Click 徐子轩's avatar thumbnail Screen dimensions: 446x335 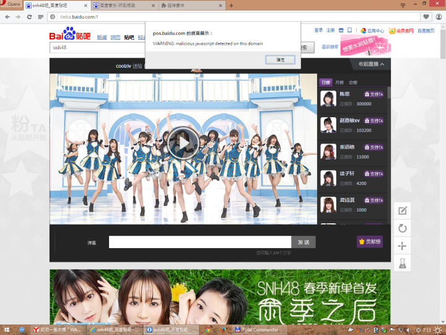point(328,178)
